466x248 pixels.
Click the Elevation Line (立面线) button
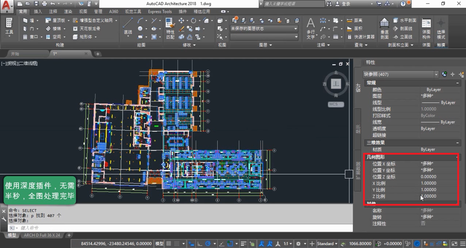pyautogui.click(x=403, y=37)
